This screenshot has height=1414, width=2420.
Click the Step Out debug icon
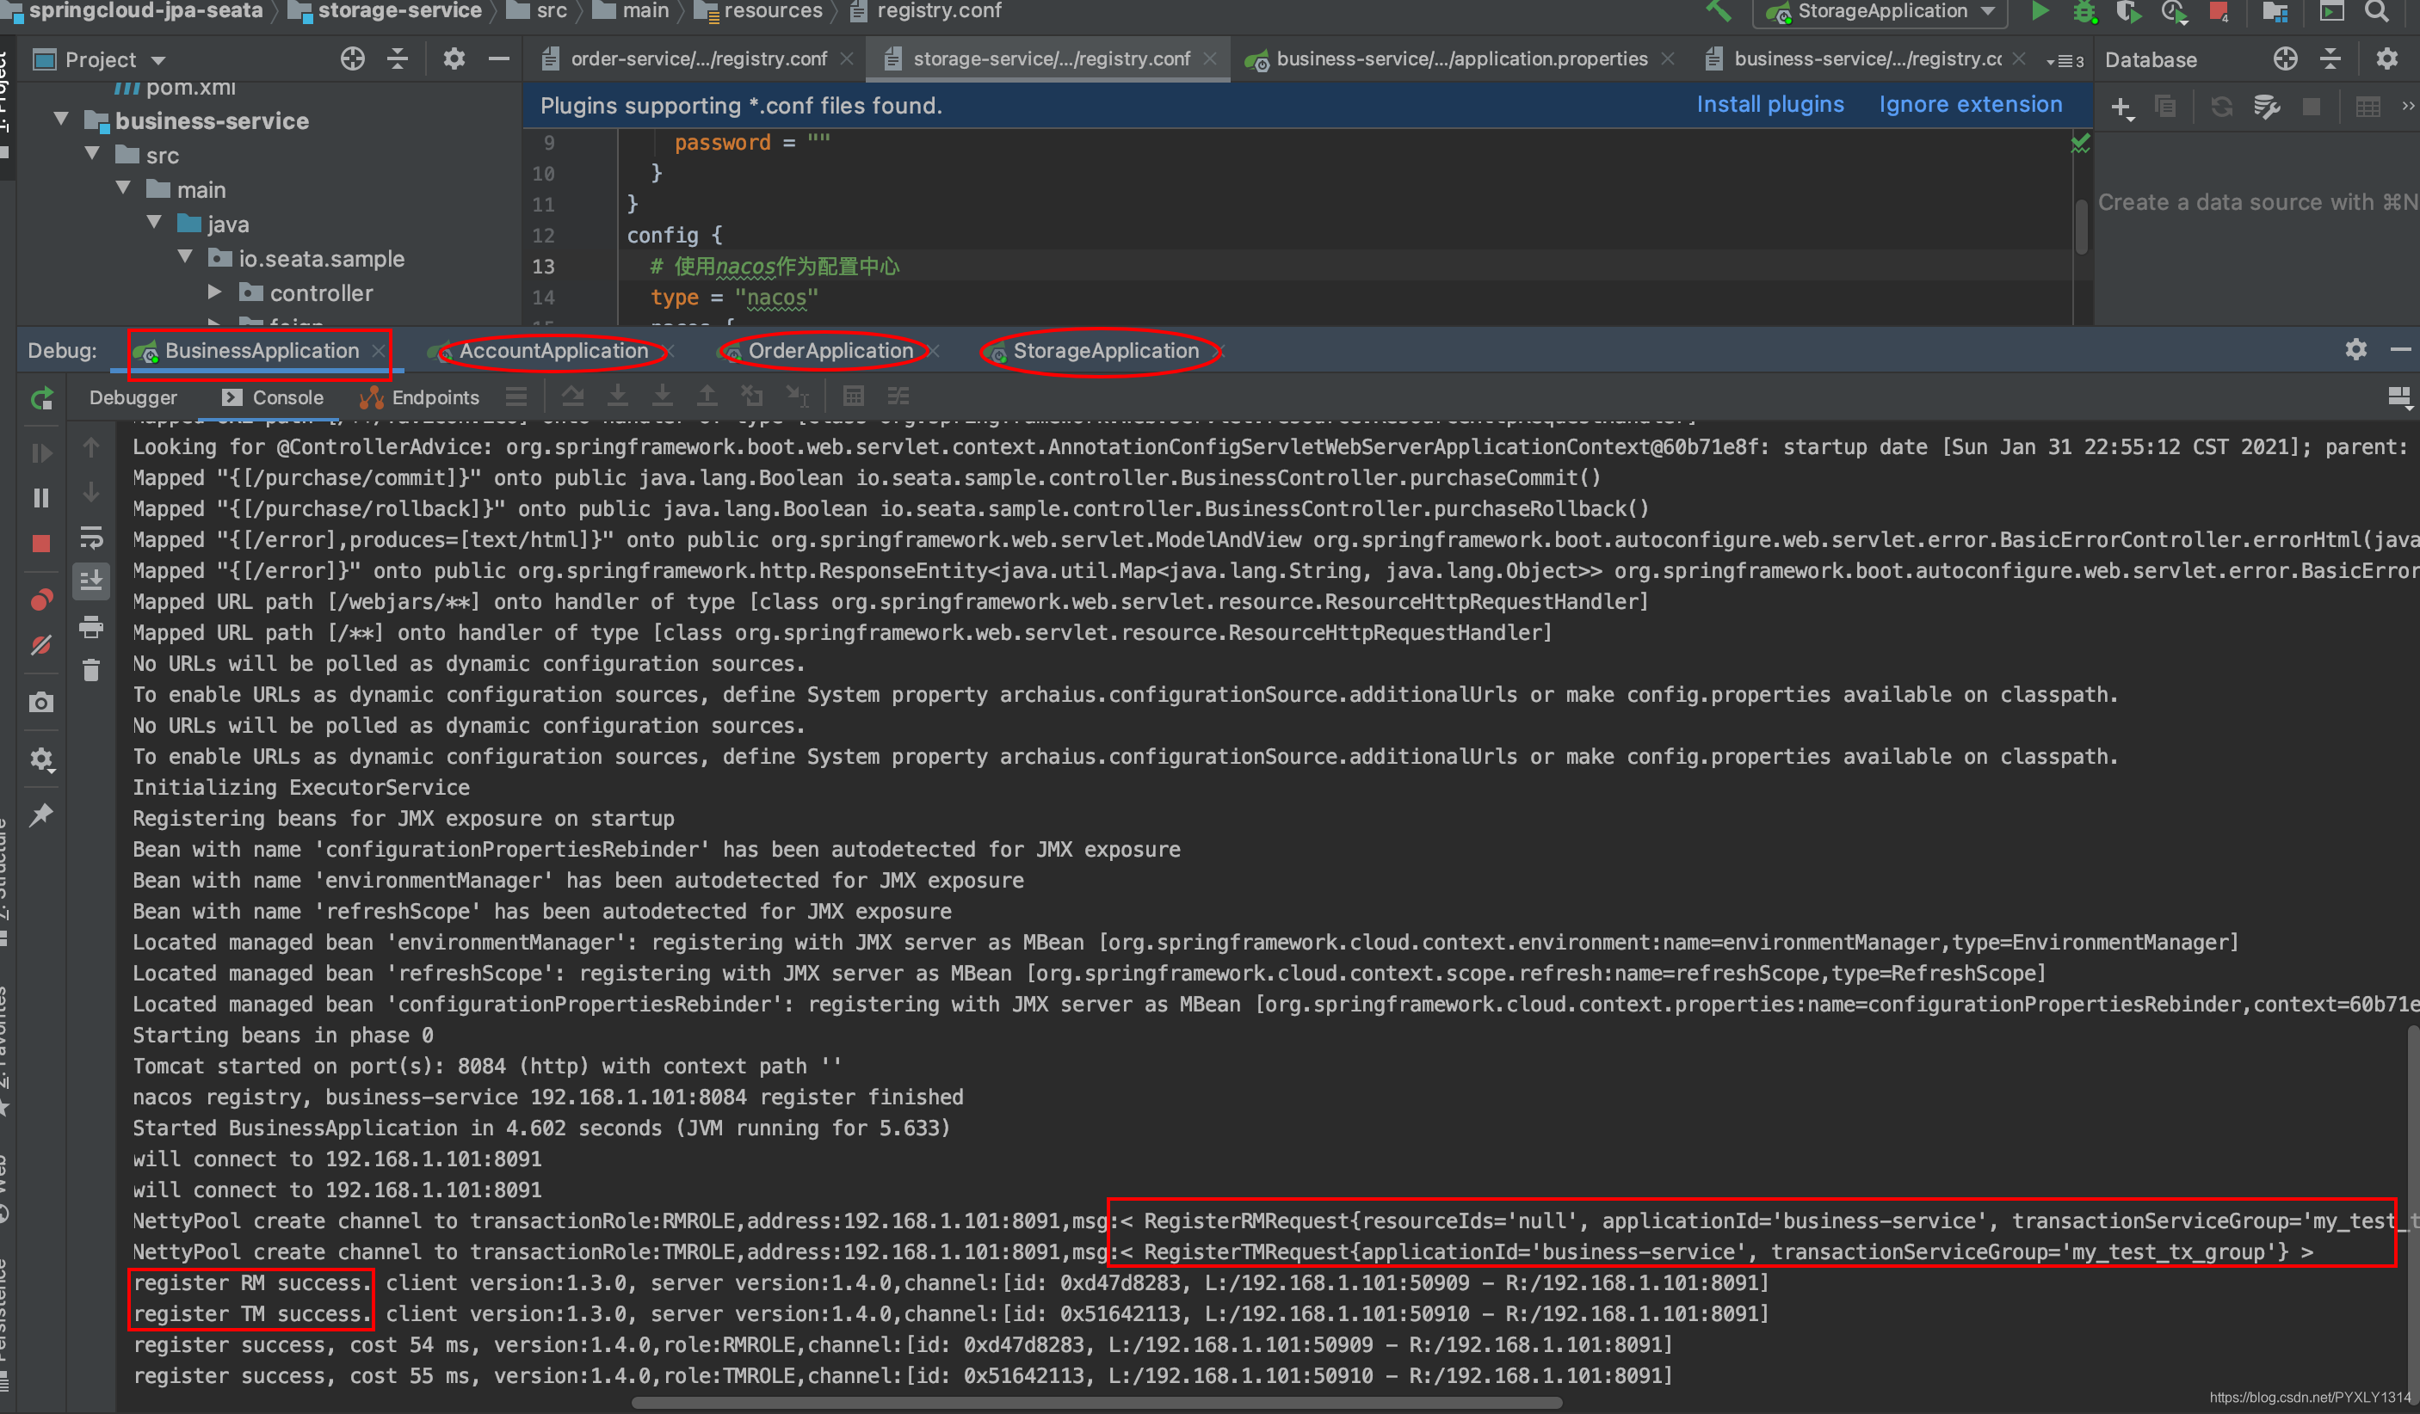(707, 396)
